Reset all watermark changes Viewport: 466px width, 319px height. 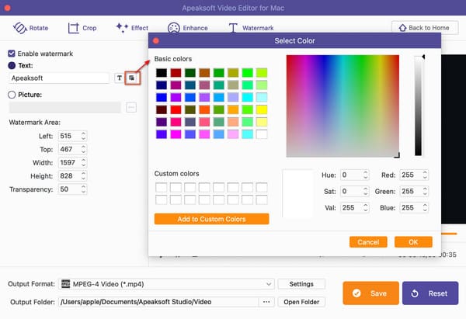[430, 293]
